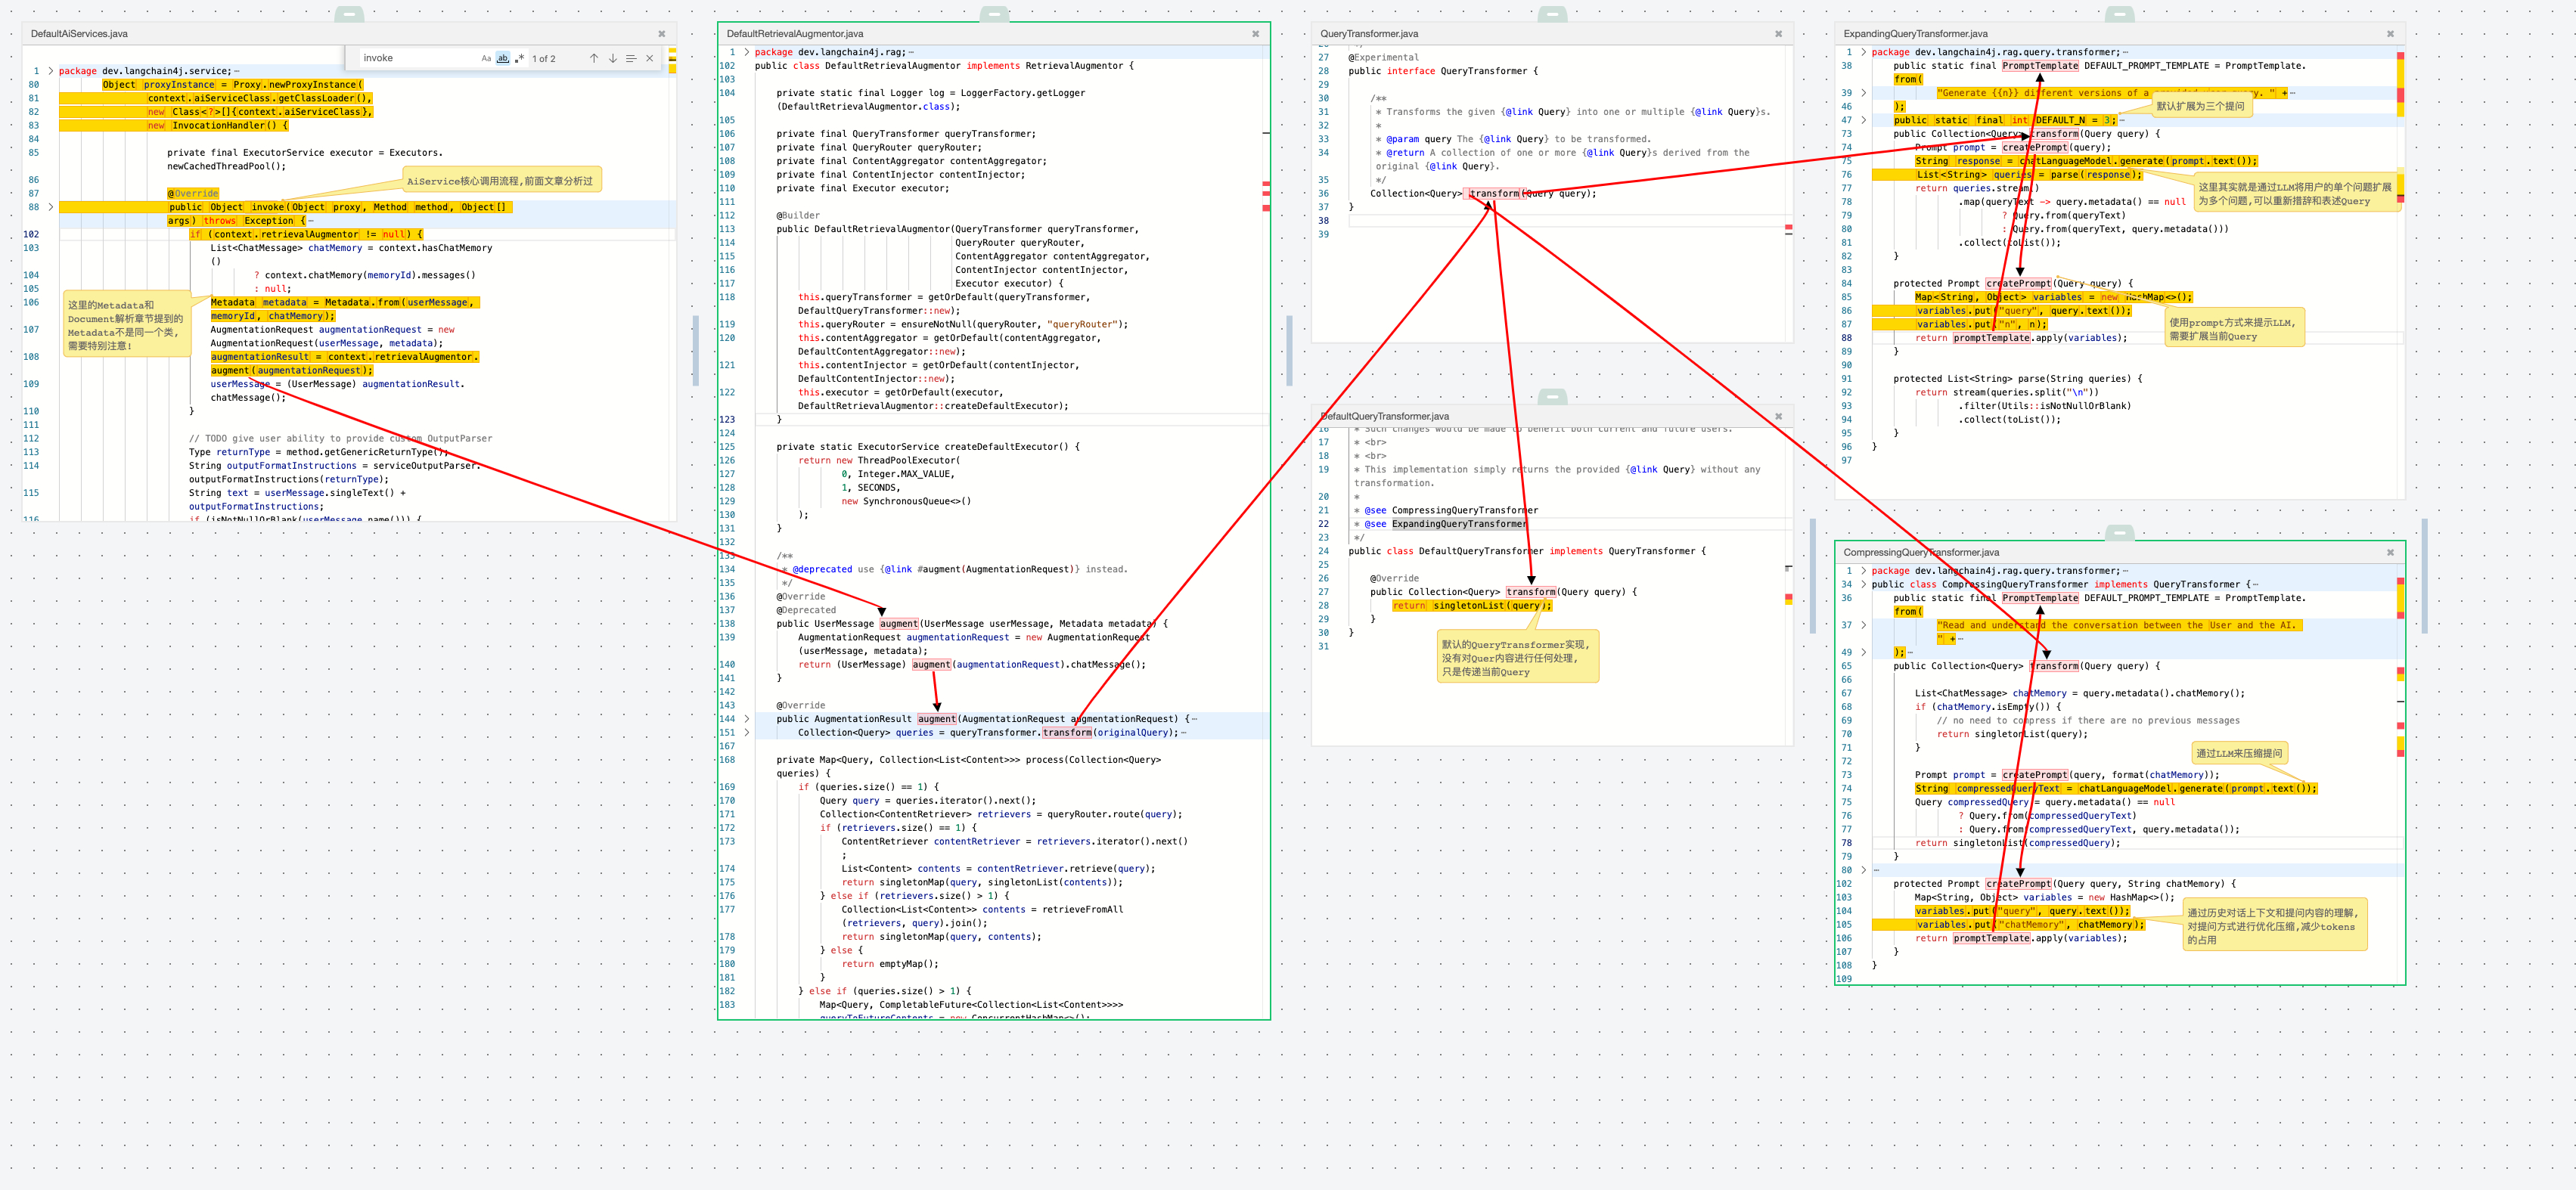2576x1190 pixels.
Task: Expand folded package line in CompressingQueryTransformer.java
Action: click(x=1864, y=571)
